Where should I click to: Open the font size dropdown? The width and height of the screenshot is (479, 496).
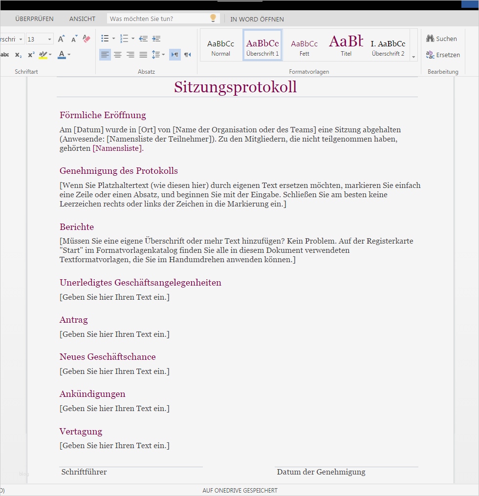48,39
